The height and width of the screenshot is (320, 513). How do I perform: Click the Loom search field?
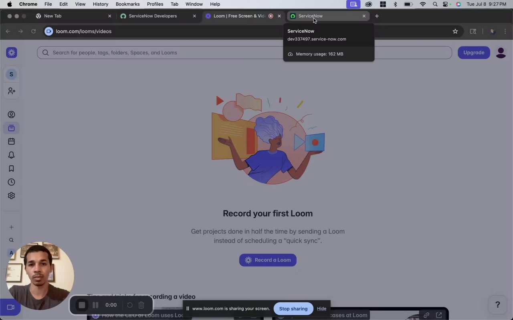click(x=244, y=52)
